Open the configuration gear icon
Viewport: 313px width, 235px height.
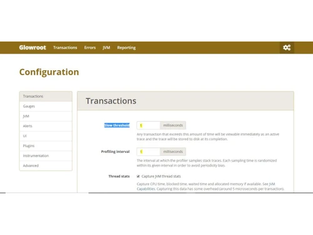tap(287, 48)
